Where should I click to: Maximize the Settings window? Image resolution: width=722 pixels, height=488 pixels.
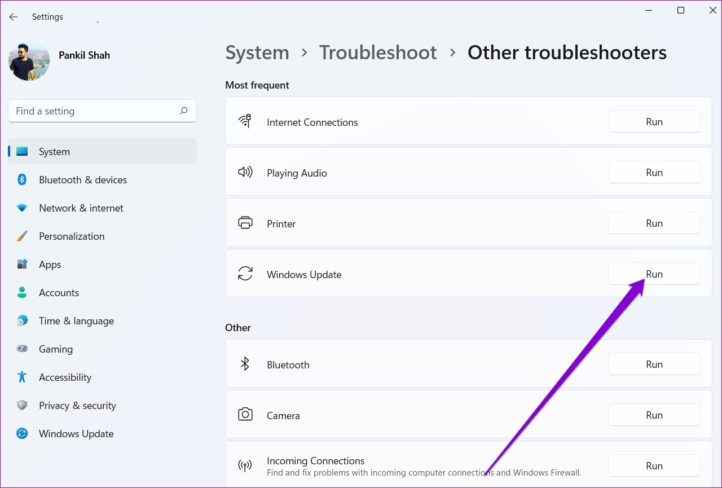click(x=681, y=10)
